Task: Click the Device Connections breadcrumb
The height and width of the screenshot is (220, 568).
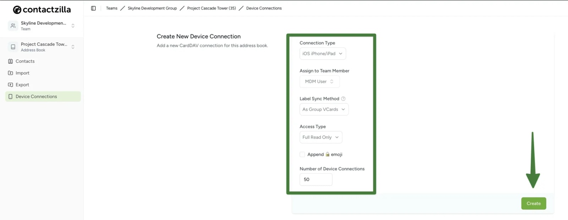Action: 264,8
